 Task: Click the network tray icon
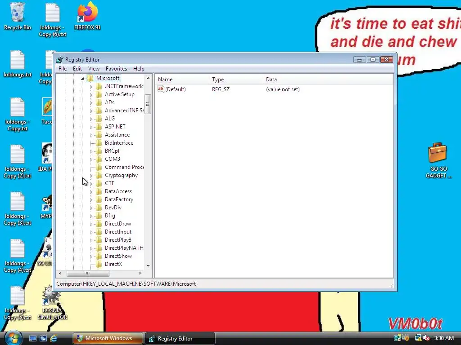coord(418,338)
